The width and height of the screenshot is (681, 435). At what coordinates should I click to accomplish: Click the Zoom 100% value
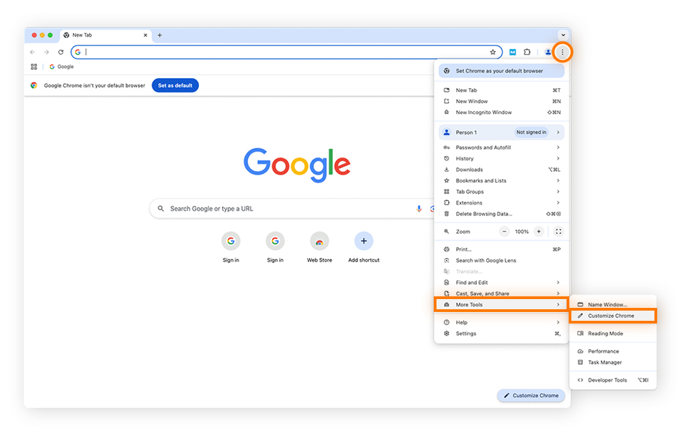point(522,231)
